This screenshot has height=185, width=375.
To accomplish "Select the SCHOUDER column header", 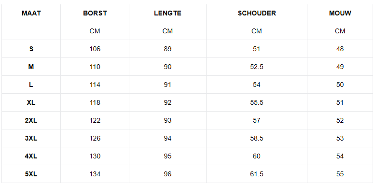I will [257, 13].
